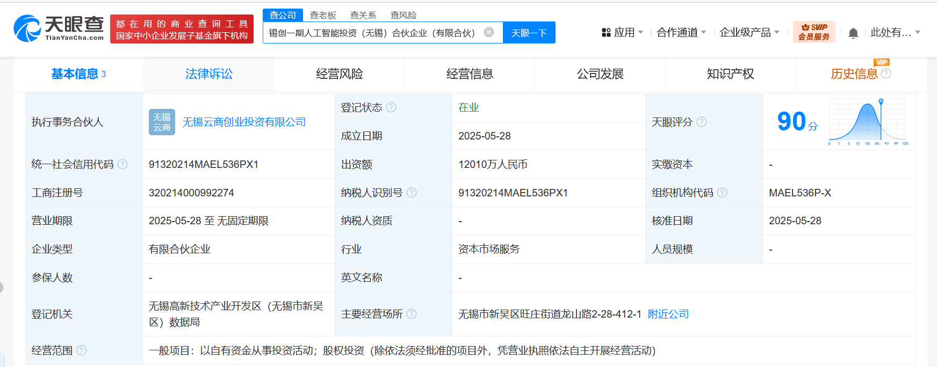Click the 资本市场服务 industry value
937x367 pixels.
point(489,249)
